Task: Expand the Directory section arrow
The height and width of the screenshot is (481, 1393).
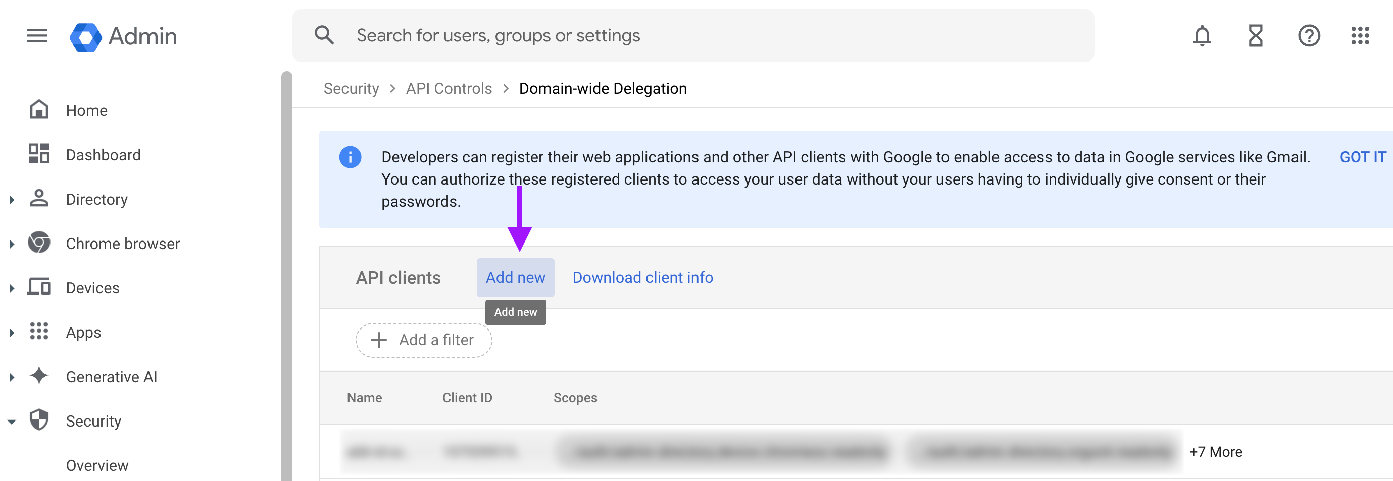Action: [x=11, y=200]
